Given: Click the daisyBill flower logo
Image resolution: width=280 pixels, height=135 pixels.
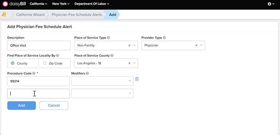Looking at the screenshot, I should click(5, 4).
